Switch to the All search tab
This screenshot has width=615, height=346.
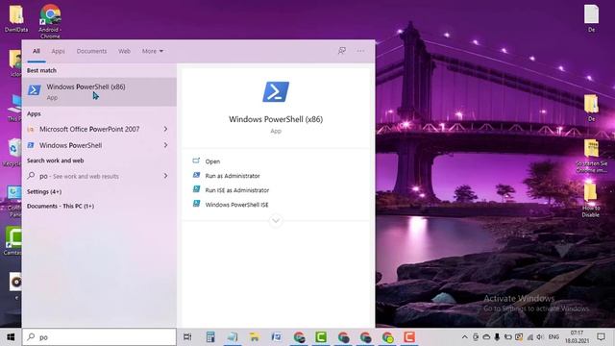[x=37, y=51]
